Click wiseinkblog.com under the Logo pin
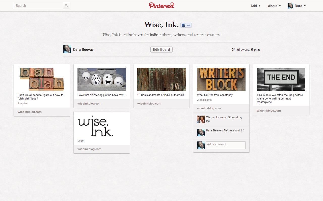323x201 pixels. [89, 149]
